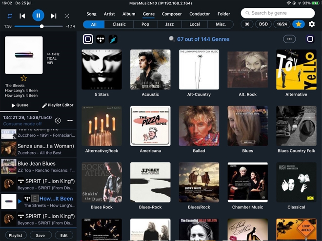Select the Qobuz source icon

[x=88, y=39]
